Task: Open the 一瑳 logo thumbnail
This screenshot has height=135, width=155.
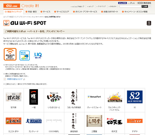Action: [34, 97]
